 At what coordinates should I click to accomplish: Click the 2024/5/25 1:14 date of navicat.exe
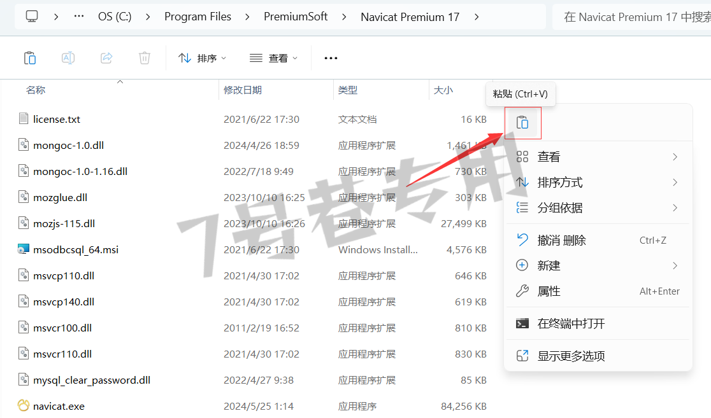coord(259,406)
